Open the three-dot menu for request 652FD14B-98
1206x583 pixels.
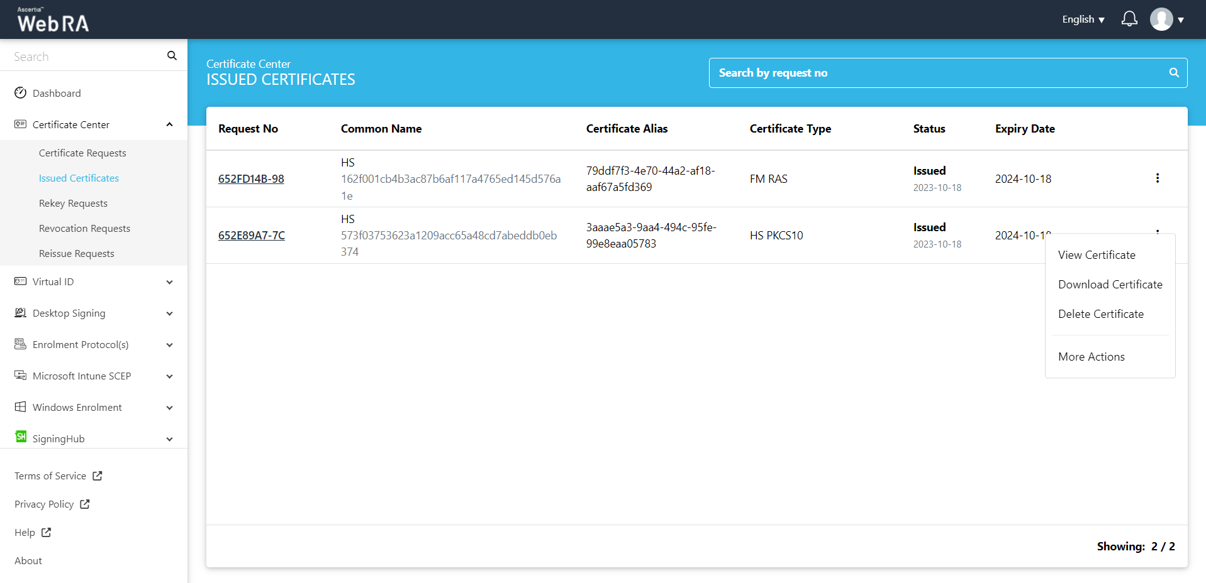1157,178
